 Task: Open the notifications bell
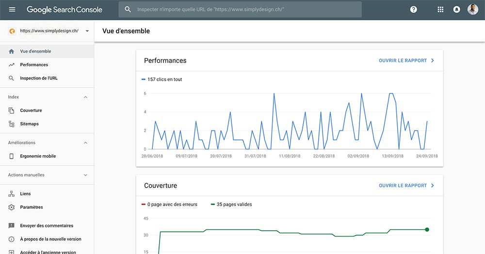pyautogui.click(x=456, y=10)
